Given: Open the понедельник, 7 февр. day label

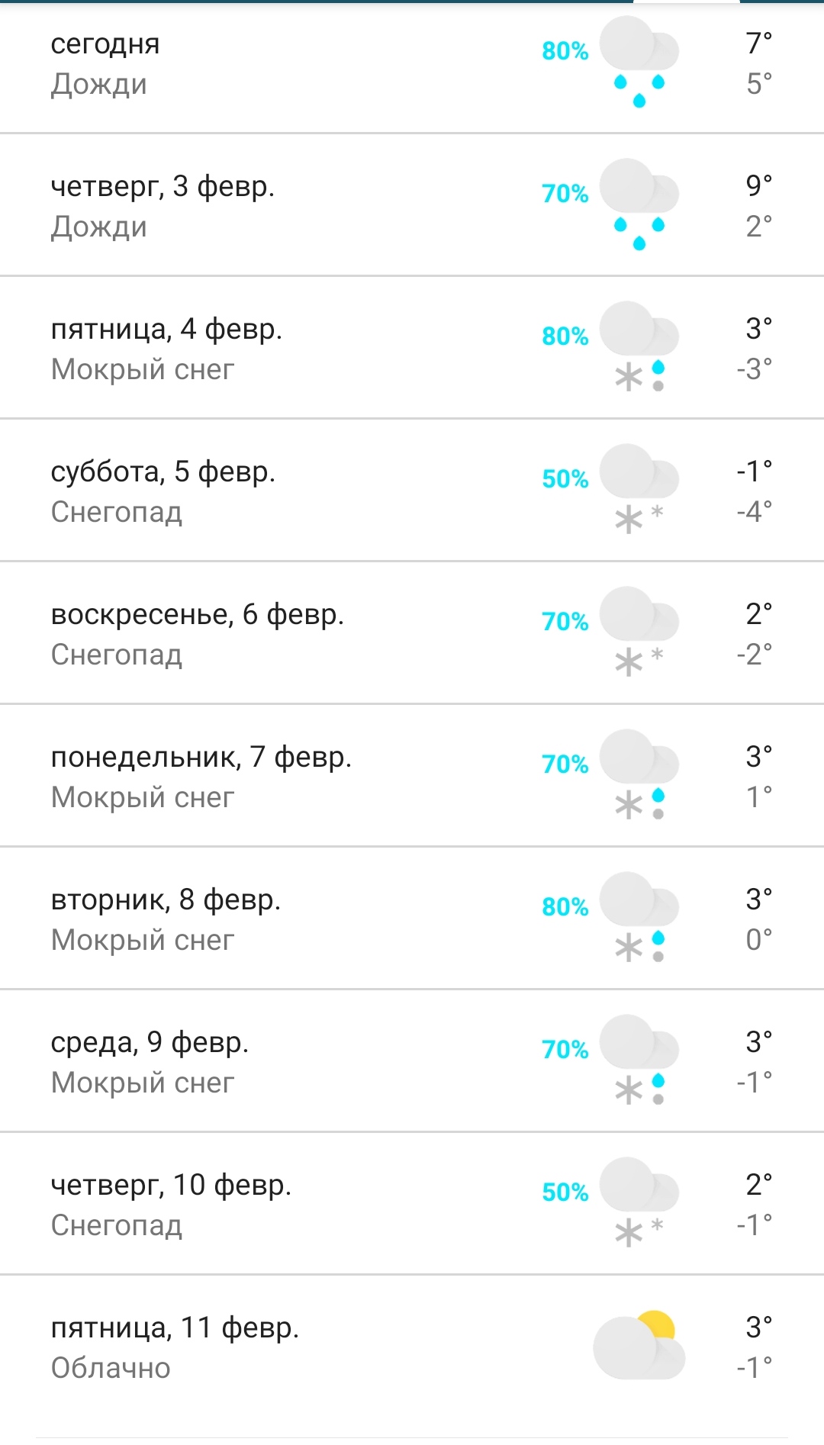Looking at the screenshot, I should (x=201, y=757).
